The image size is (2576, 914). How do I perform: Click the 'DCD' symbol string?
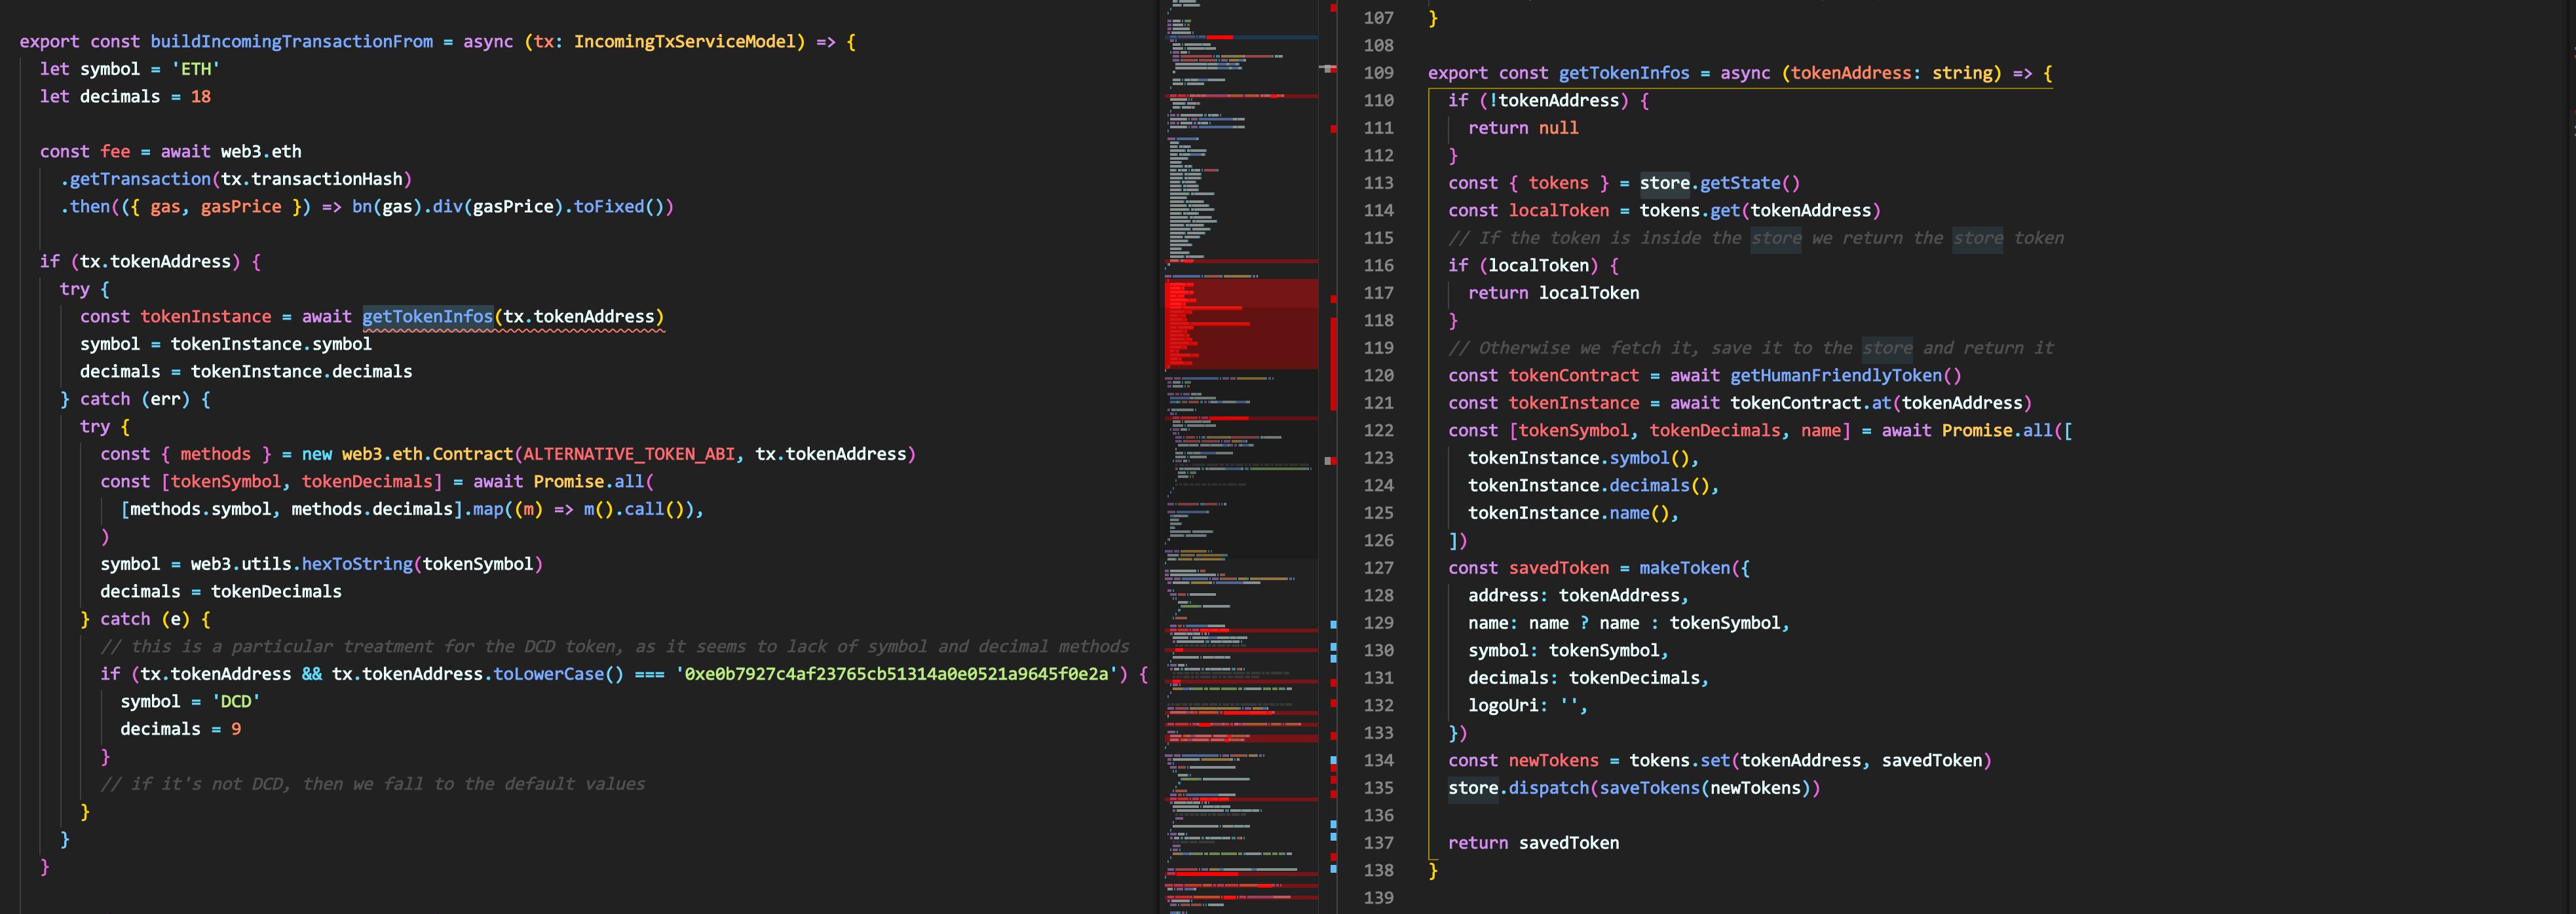236,703
